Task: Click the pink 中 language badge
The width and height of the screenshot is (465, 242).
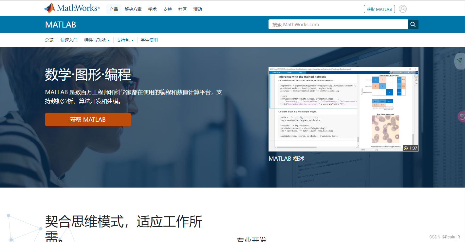Action: tap(461, 116)
